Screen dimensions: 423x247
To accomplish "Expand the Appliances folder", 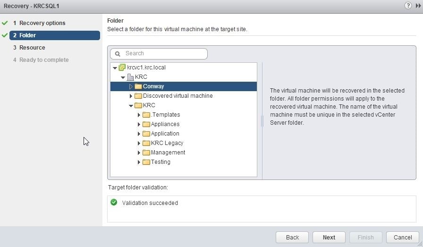I will pos(139,124).
